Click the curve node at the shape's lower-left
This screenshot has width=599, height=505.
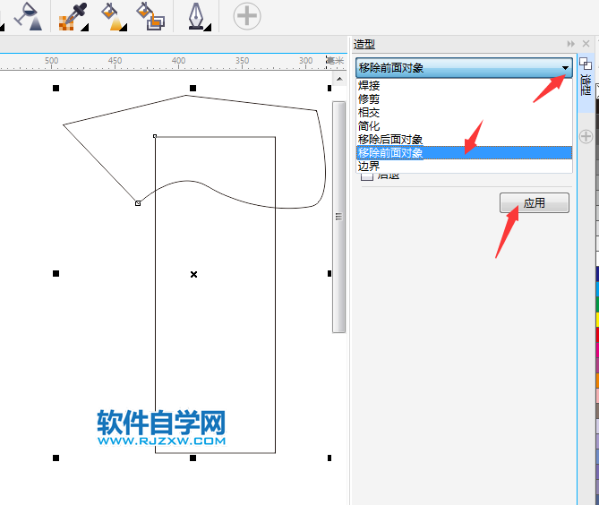click(138, 203)
